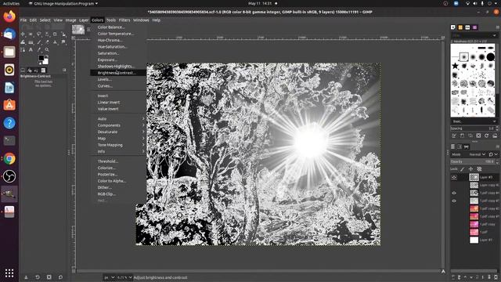501x282 pixels.
Task: Toggle Quick Mask at canvas bottom-left
Action: [74, 271]
